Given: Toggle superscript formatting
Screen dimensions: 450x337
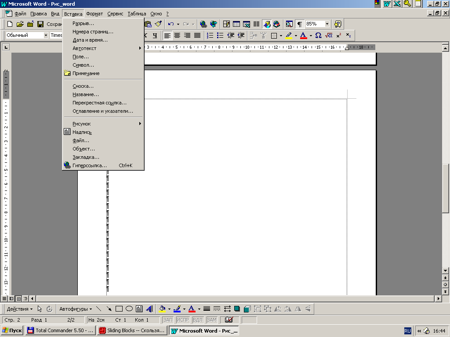Looking at the screenshot, I should [x=339, y=35].
